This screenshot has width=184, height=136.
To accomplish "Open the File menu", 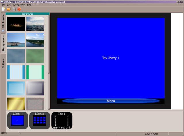I will (3, 5).
